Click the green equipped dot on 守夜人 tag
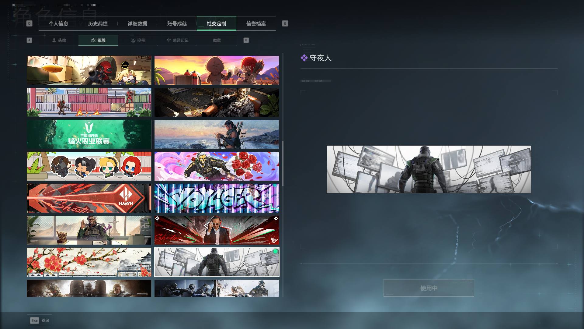Image resolution: width=584 pixels, height=329 pixels. pos(275,251)
